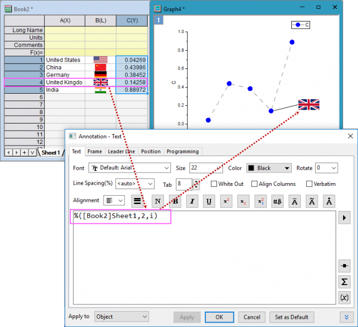Select the 'Germany' cell
358x327 pixels.
pyautogui.click(x=65, y=75)
